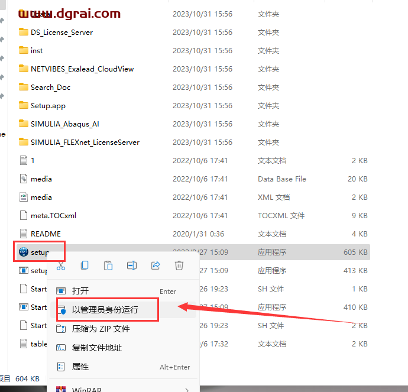Select the NETVIBES_Exalead_CloudView folder

(82, 69)
